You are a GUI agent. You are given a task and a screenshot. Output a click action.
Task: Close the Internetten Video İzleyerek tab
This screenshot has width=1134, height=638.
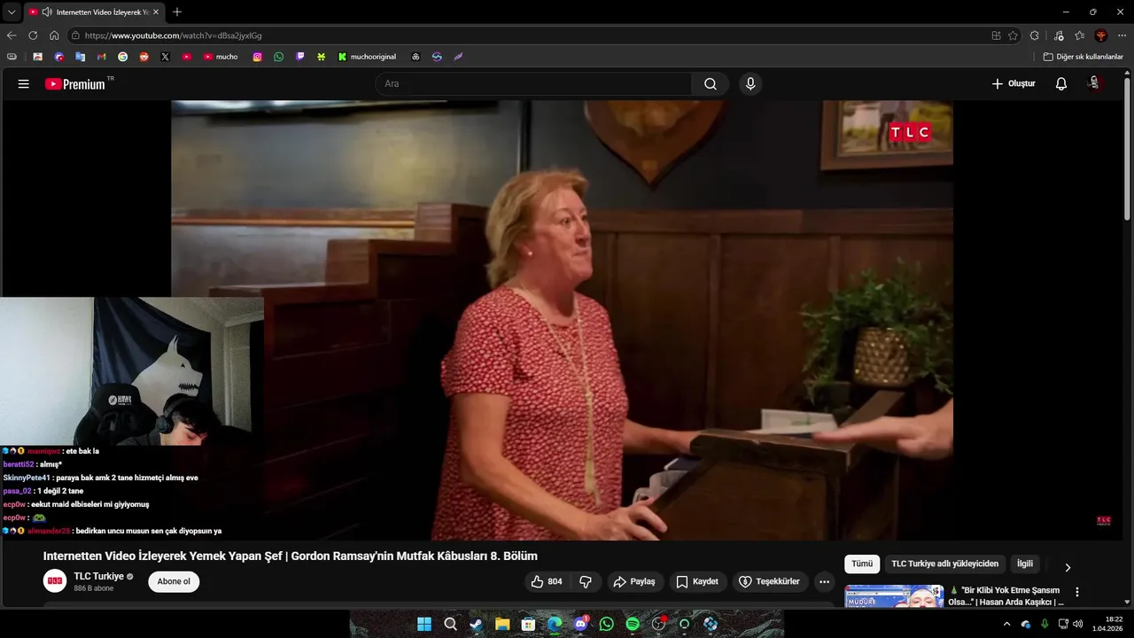[x=156, y=12]
